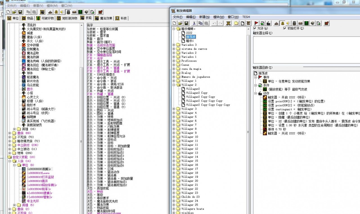
Task: Select Villager2 Copy Copy trigger
Action: (x=201, y=97)
